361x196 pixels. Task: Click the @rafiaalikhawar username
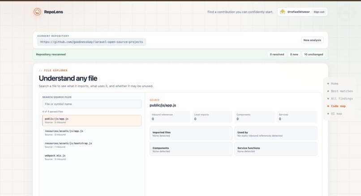pyautogui.click(x=298, y=12)
